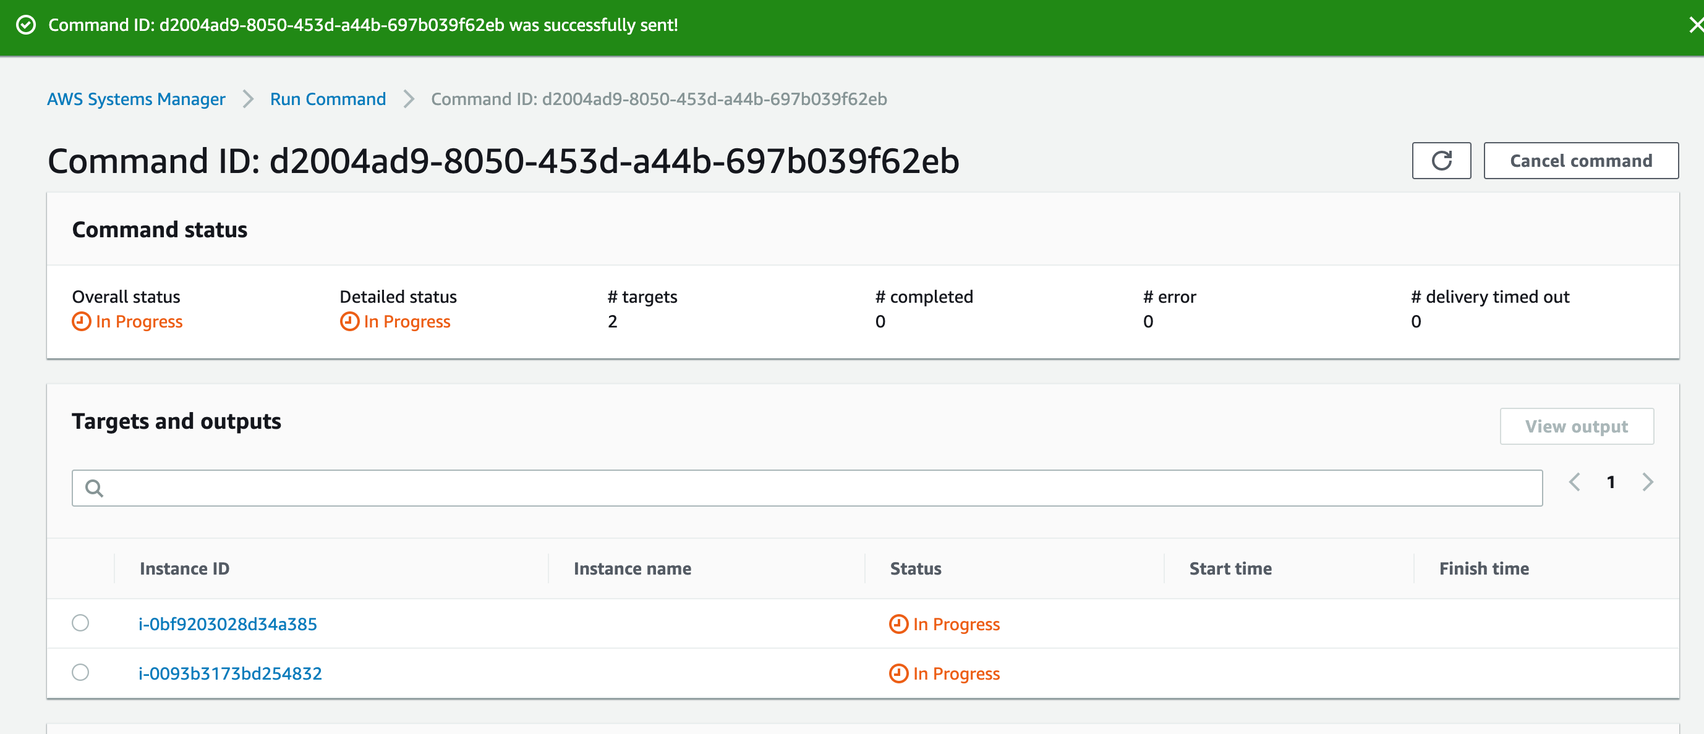Open instance link i-0bf9203028d34a385
1704x734 pixels.
228,624
